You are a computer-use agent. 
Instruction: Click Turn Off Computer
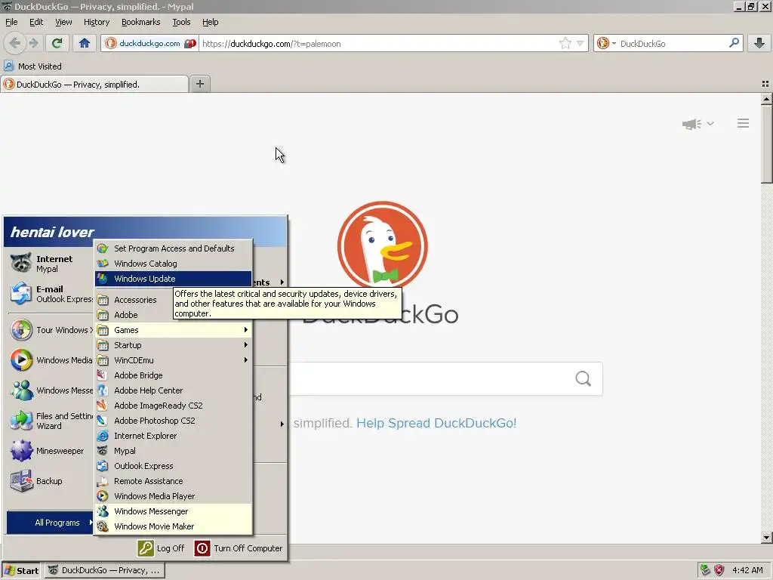tap(239, 548)
